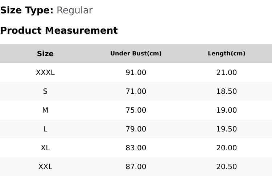Click the Product Measurement heading
Screen dimensions: 272x176
(59, 30)
